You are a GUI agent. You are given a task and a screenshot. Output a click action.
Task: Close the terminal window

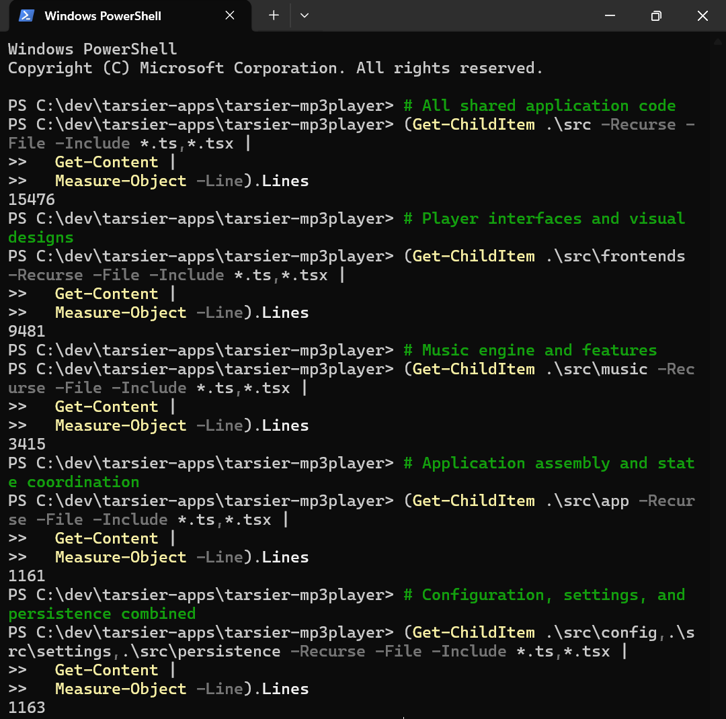(x=702, y=15)
